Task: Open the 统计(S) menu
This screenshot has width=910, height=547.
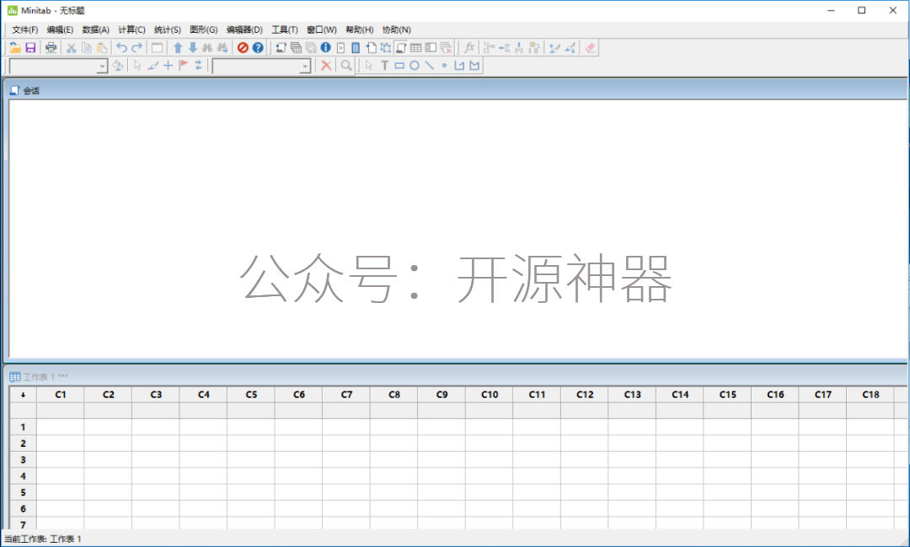Action: (168, 29)
